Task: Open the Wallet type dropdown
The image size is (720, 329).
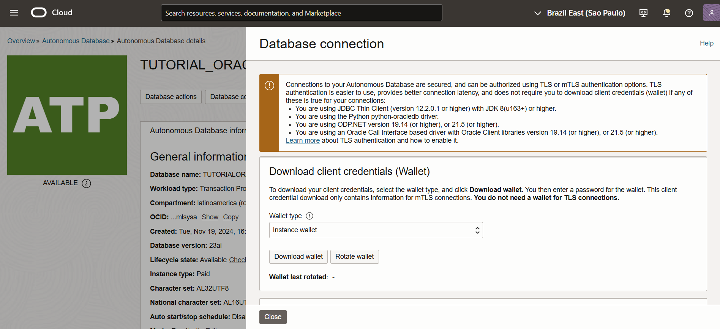Action: [376, 230]
